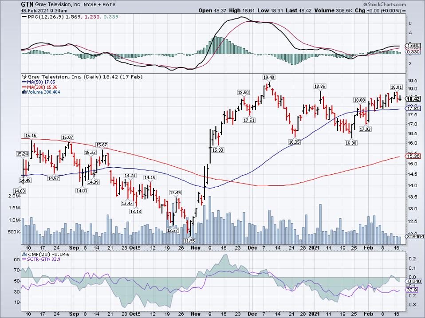Click the blue line marker before MA(50)
The image size is (425, 318).
click(x=24, y=82)
